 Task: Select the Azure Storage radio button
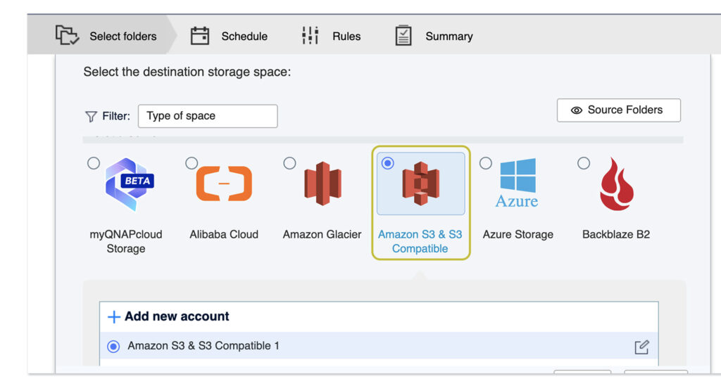coord(486,163)
